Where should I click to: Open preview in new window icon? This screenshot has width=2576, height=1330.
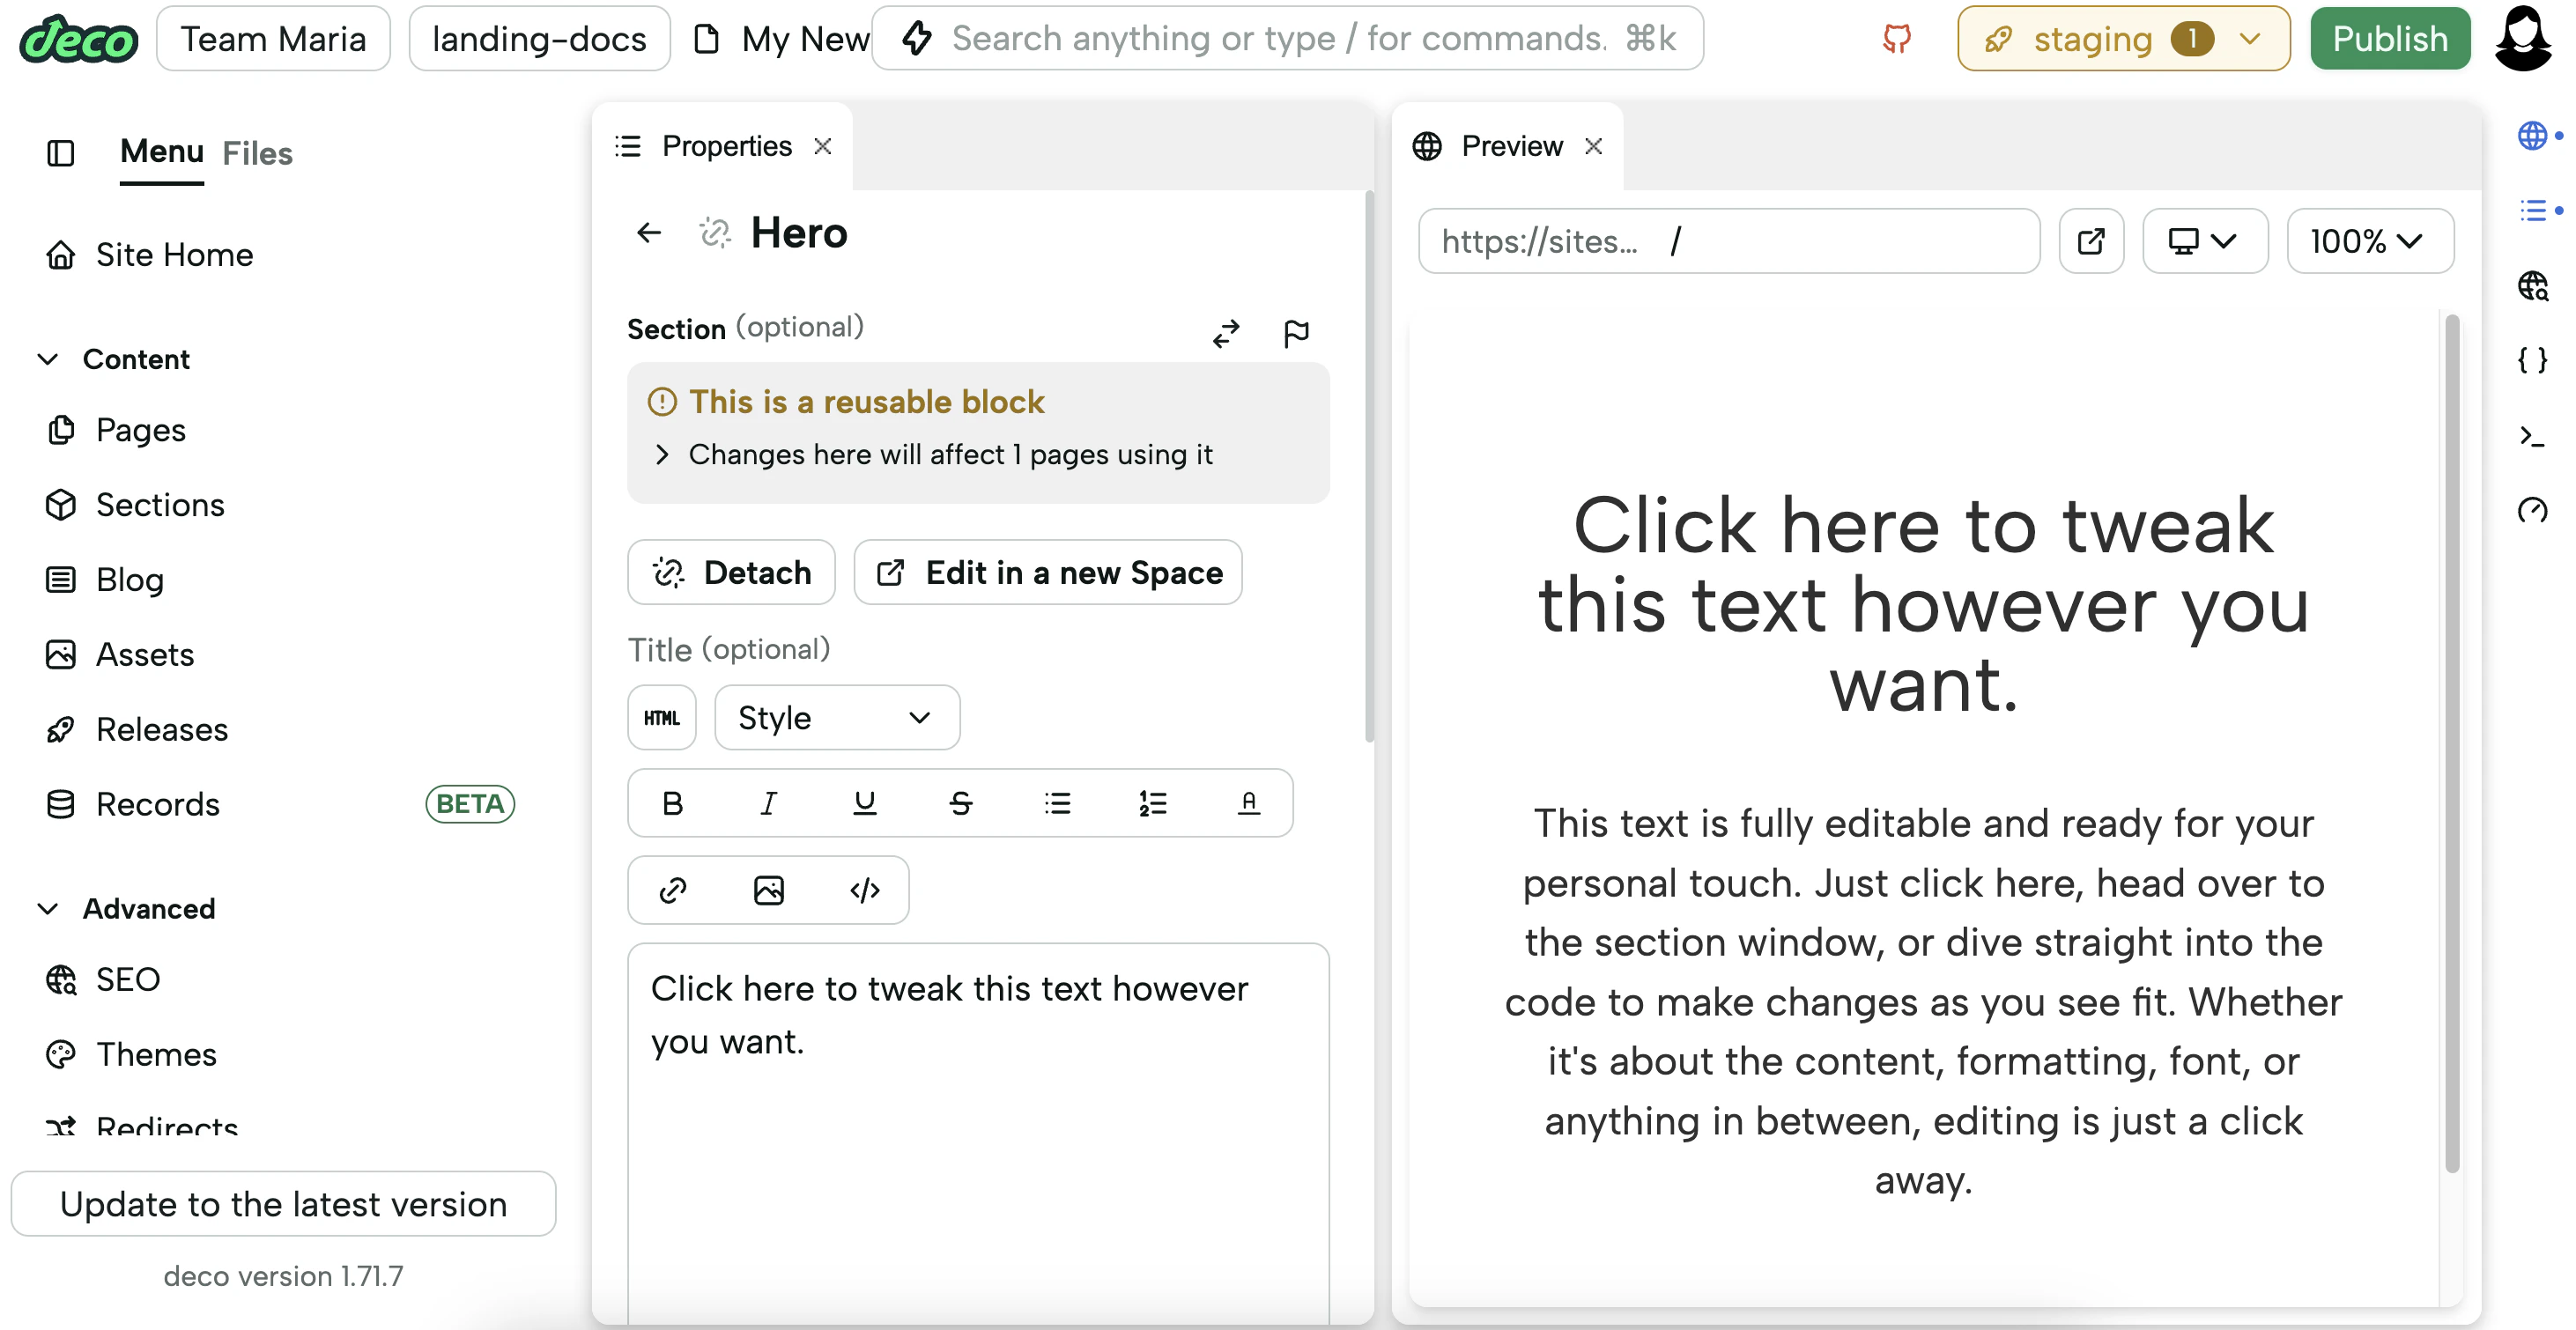click(2091, 241)
